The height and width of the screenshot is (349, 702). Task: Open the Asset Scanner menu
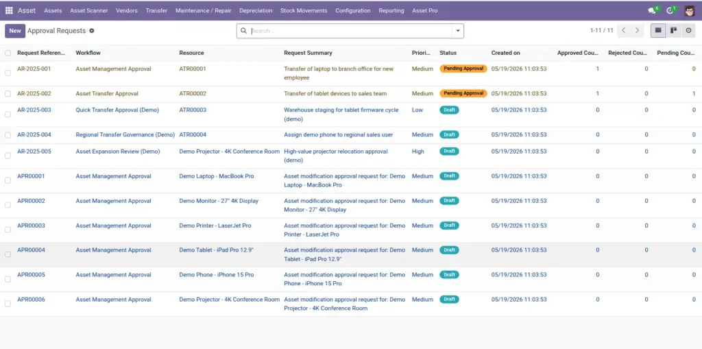click(x=89, y=10)
